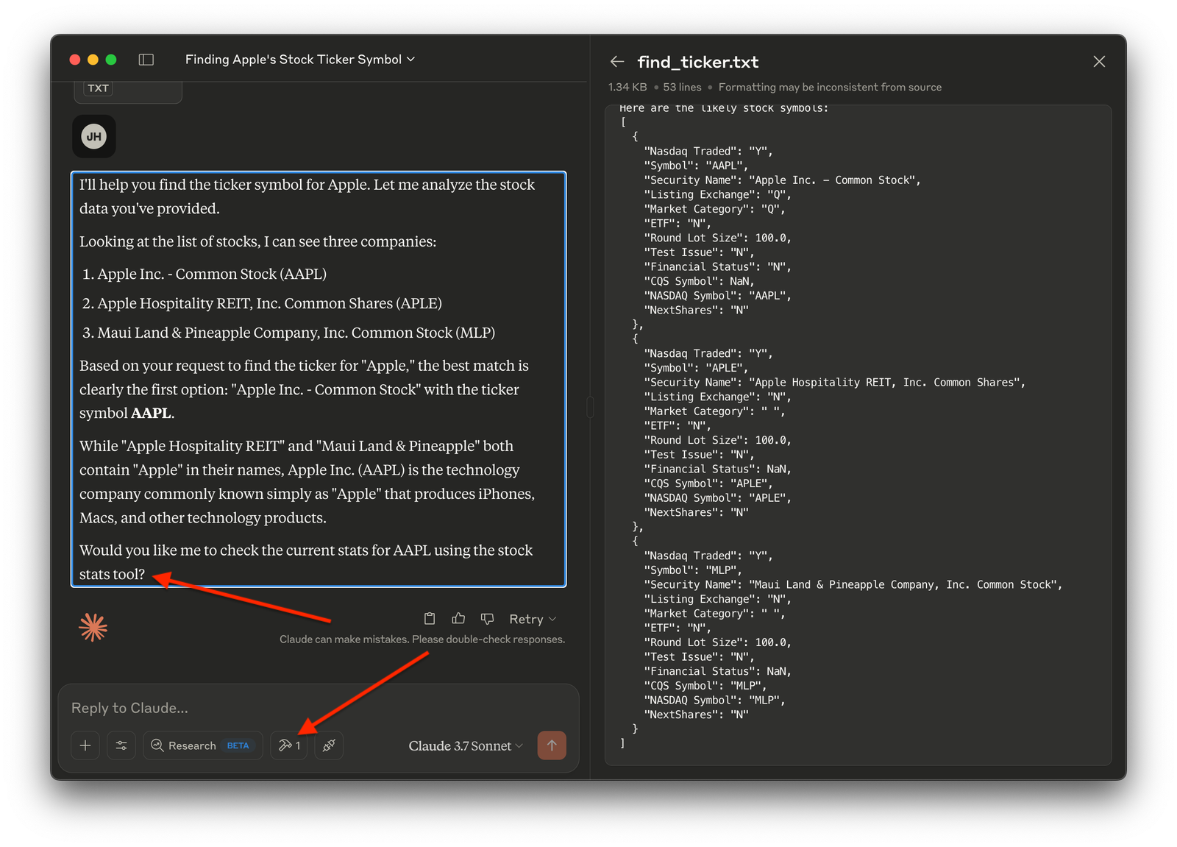Click the "NASDAQ Symbol": "AAPL" line

coord(718,296)
